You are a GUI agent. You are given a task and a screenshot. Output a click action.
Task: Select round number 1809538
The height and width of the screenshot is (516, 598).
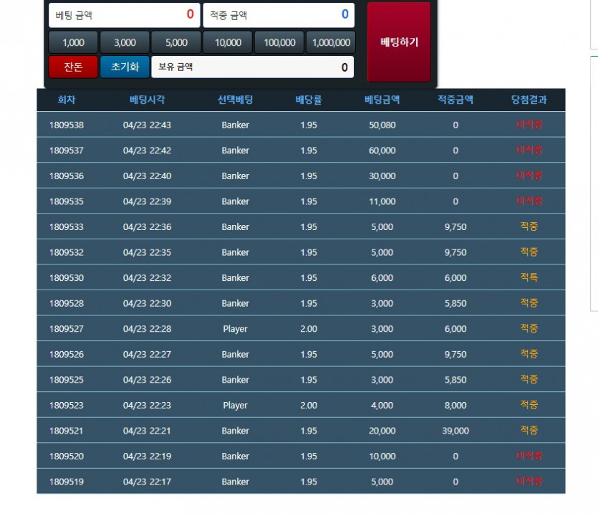tap(67, 125)
